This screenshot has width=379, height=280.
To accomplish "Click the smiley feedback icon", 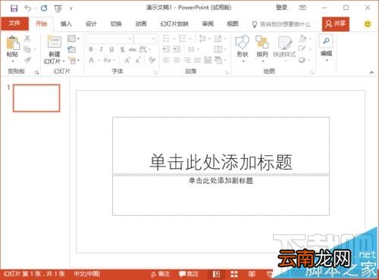I will pos(368,24).
